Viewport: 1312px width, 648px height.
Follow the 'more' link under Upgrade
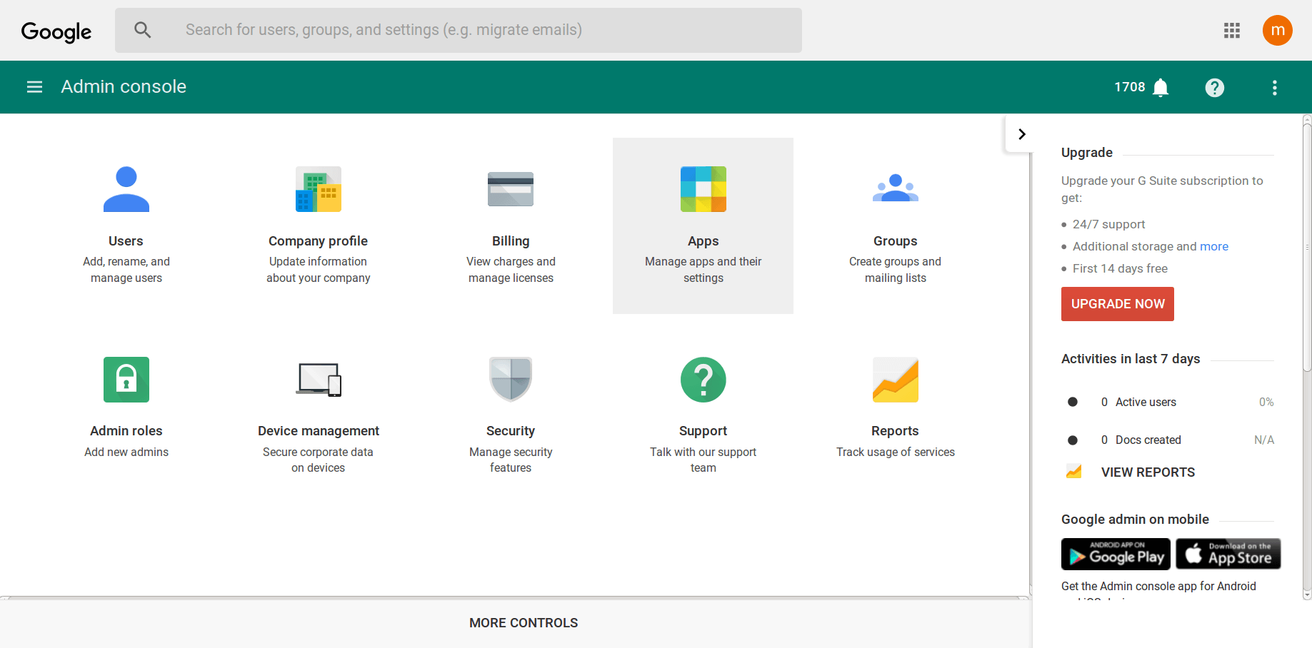pos(1213,246)
